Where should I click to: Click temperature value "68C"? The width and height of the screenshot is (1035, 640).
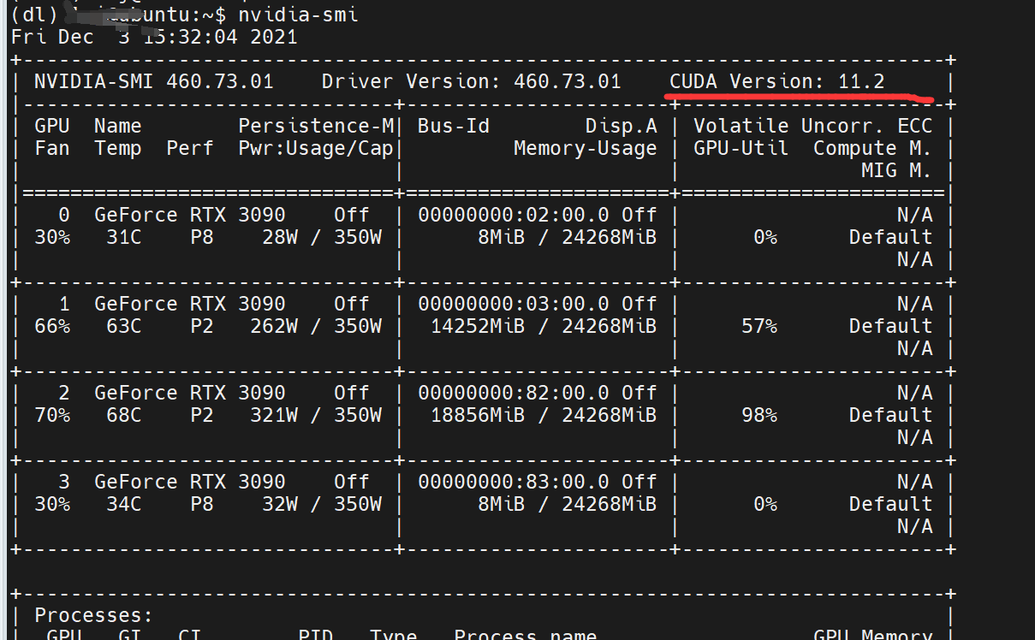124,416
